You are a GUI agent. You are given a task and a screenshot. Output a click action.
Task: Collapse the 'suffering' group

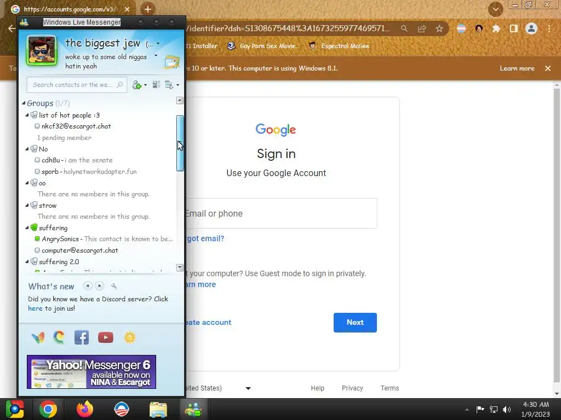coord(27,228)
